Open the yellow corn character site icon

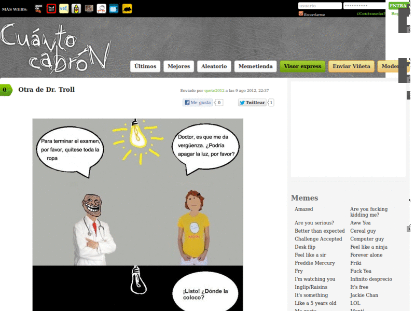[76, 9]
